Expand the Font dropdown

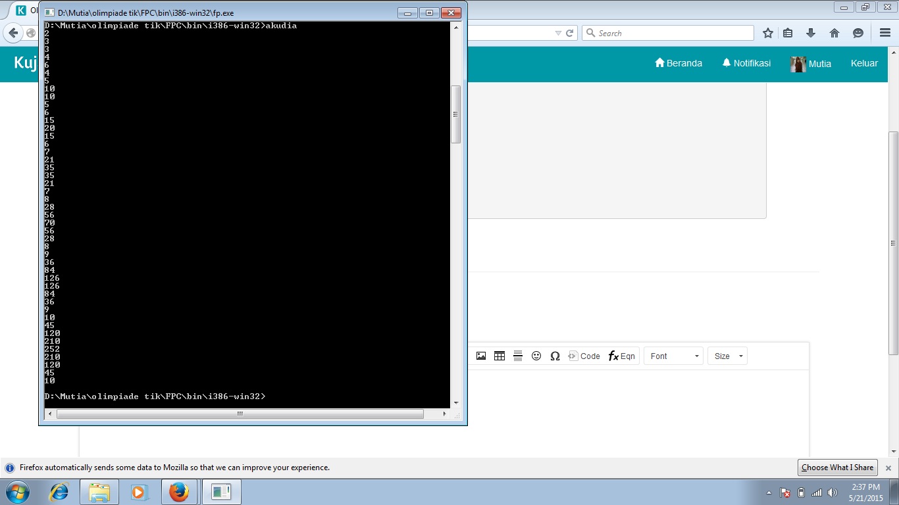(x=673, y=356)
